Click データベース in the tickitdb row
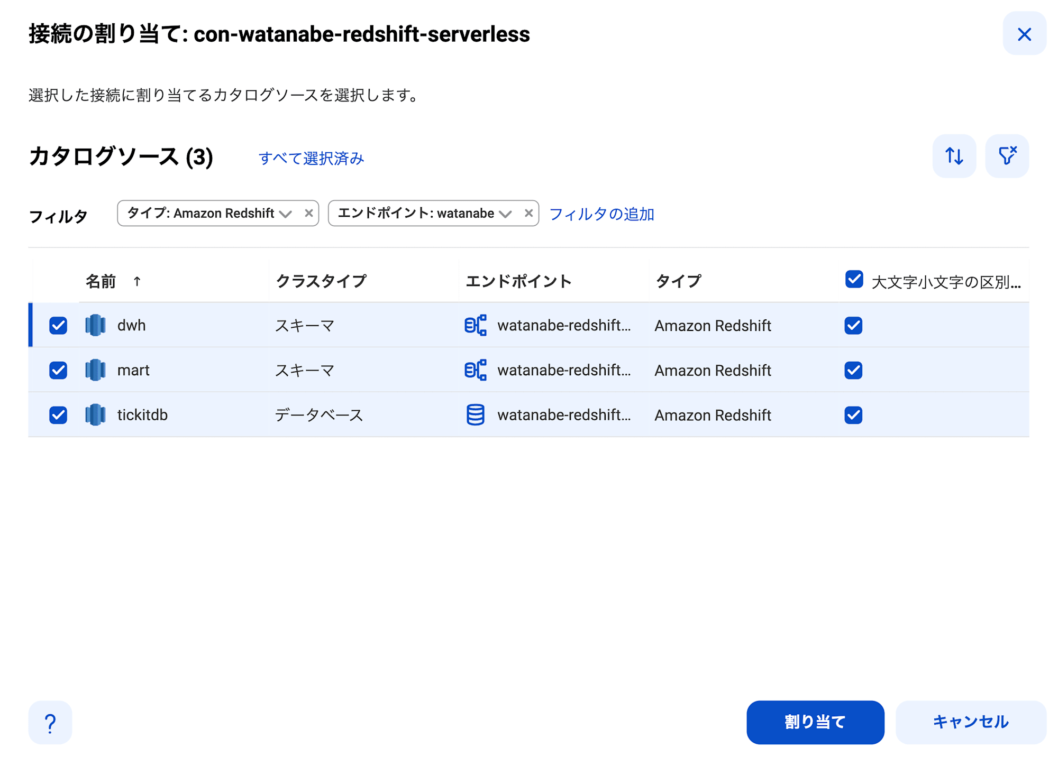The height and width of the screenshot is (757, 1058). (319, 416)
